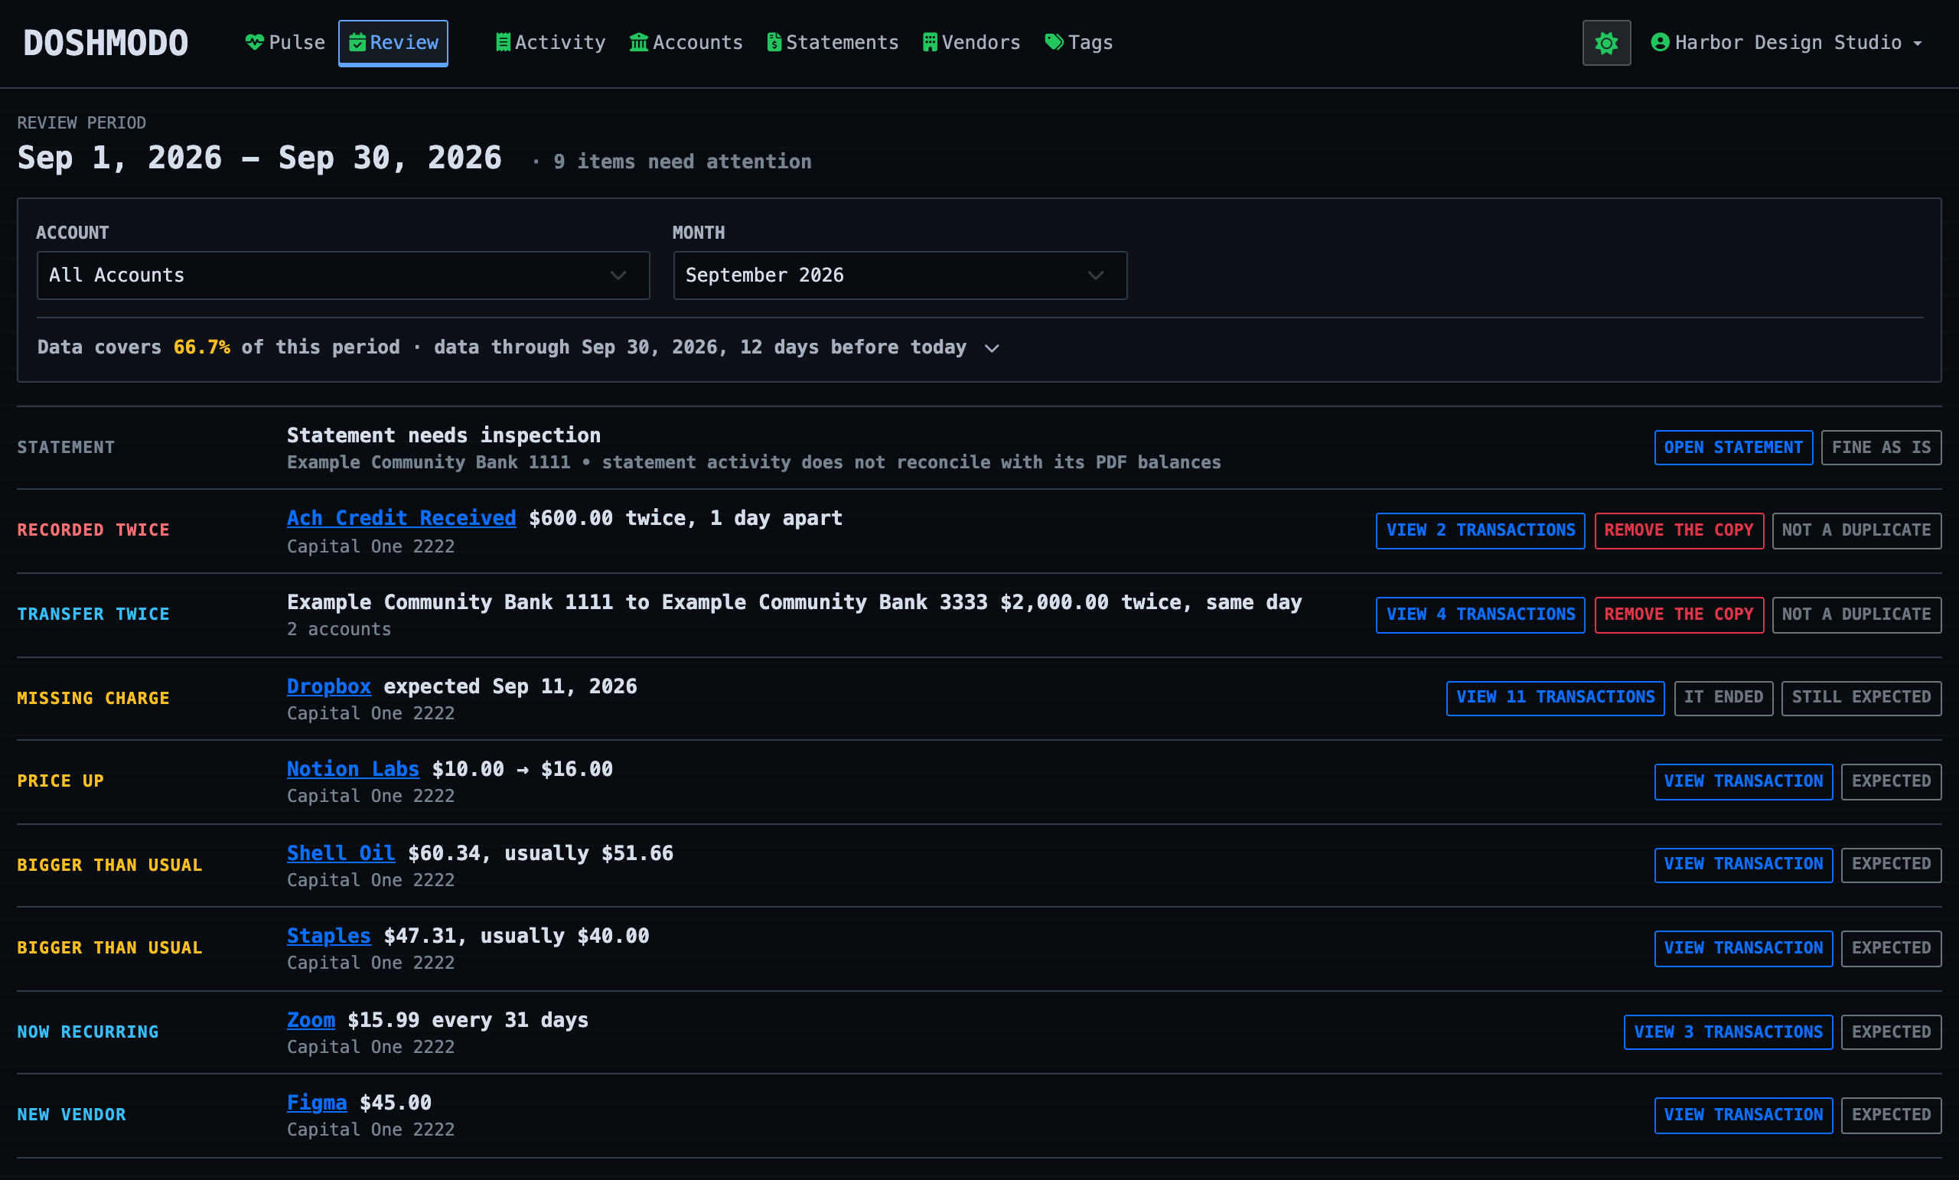This screenshot has width=1959, height=1180.
Task: View transaction for Notion Labs
Action: coord(1743,781)
